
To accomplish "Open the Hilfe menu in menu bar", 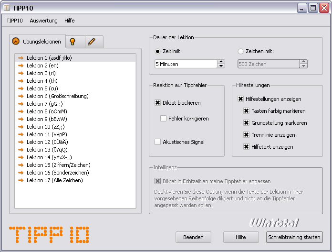I will click(x=70, y=21).
